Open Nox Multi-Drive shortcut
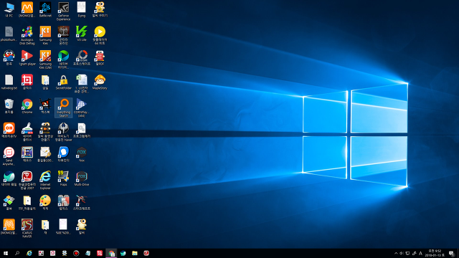459x258 pixels. pos(82,178)
